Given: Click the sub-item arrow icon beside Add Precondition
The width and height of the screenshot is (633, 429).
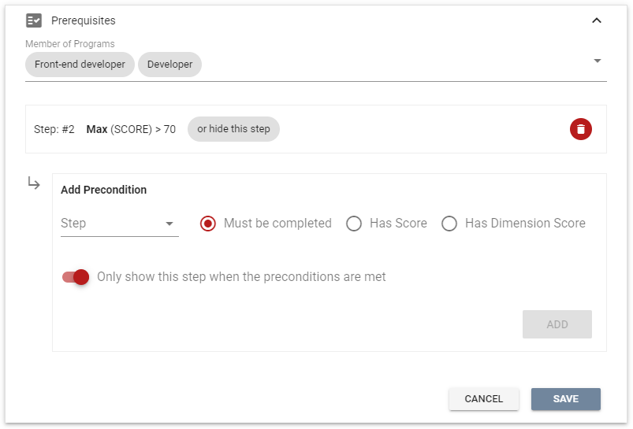Looking at the screenshot, I should (x=34, y=183).
